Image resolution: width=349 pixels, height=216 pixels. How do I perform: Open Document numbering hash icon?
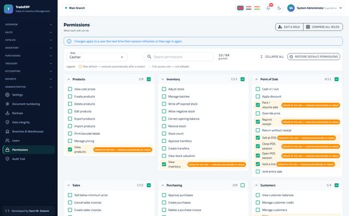[7, 104]
